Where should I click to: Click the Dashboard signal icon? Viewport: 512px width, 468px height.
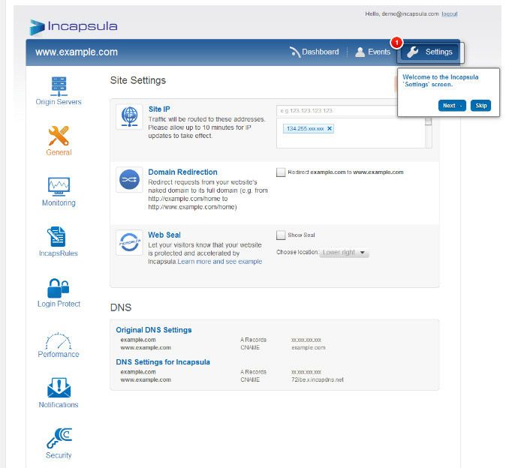pyautogui.click(x=294, y=52)
